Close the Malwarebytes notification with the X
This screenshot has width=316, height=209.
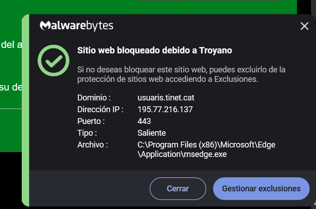tap(304, 26)
